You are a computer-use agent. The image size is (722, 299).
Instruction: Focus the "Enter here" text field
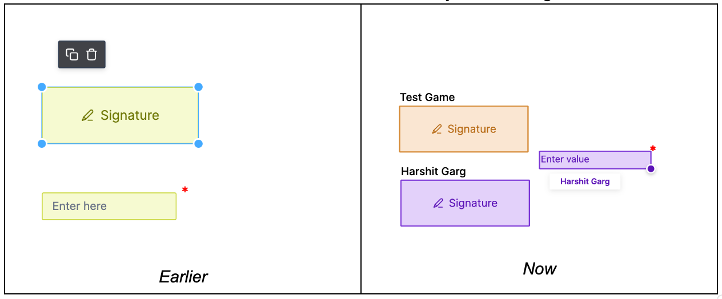(x=109, y=206)
